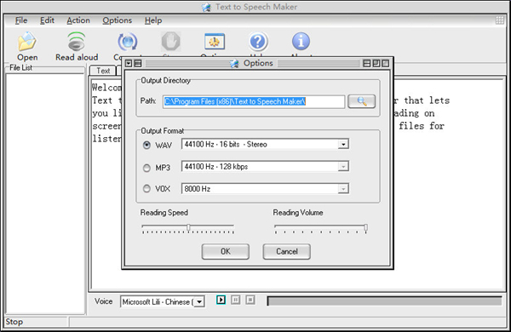Select the WAV output format
The height and width of the screenshot is (332, 511).
pyautogui.click(x=146, y=145)
